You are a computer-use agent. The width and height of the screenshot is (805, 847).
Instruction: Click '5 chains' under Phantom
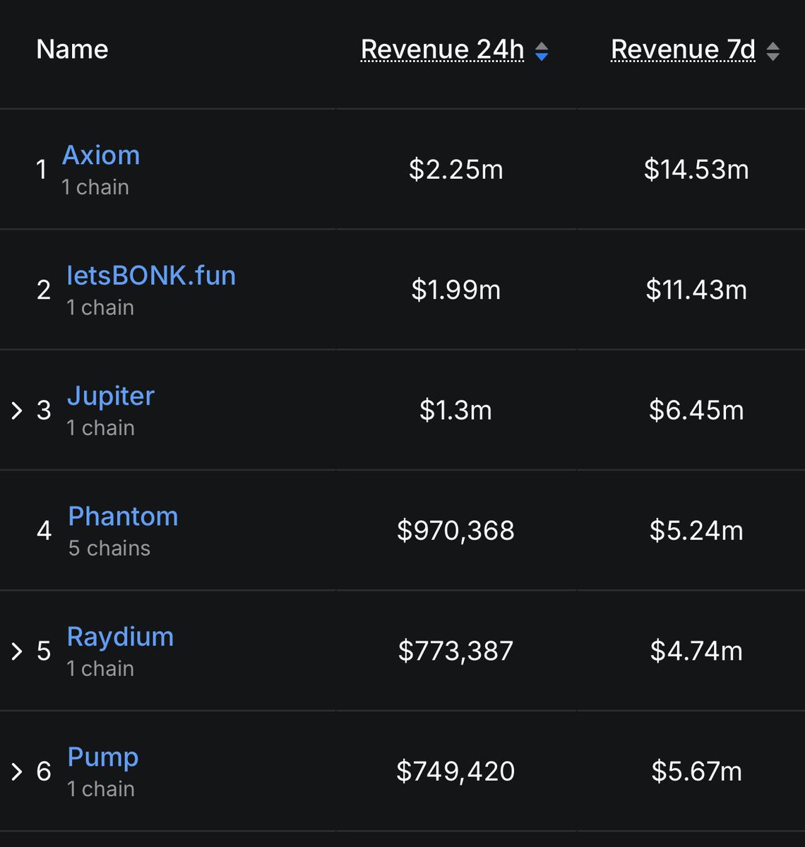(x=109, y=549)
